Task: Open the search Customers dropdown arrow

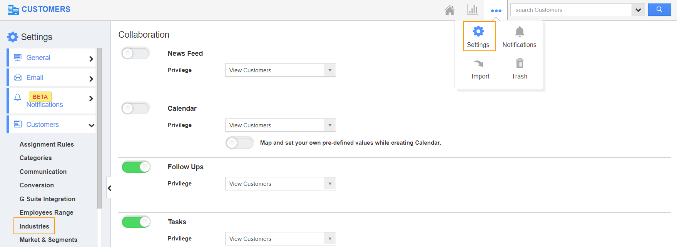Action: pos(638,10)
